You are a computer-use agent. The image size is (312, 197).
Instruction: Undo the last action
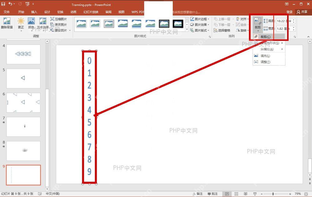(10, 4)
